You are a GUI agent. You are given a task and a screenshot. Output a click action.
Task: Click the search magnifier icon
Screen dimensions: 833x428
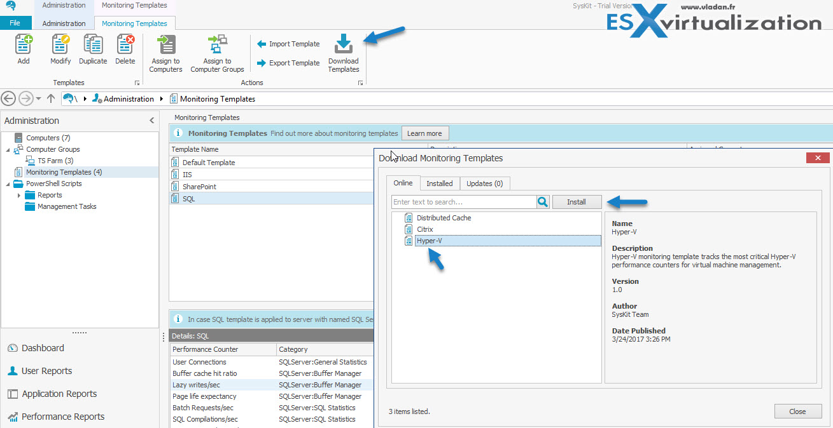tap(543, 202)
